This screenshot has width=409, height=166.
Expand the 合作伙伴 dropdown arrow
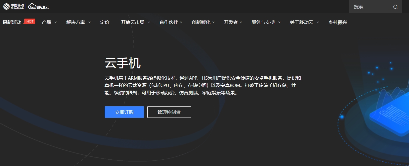click(x=181, y=22)
